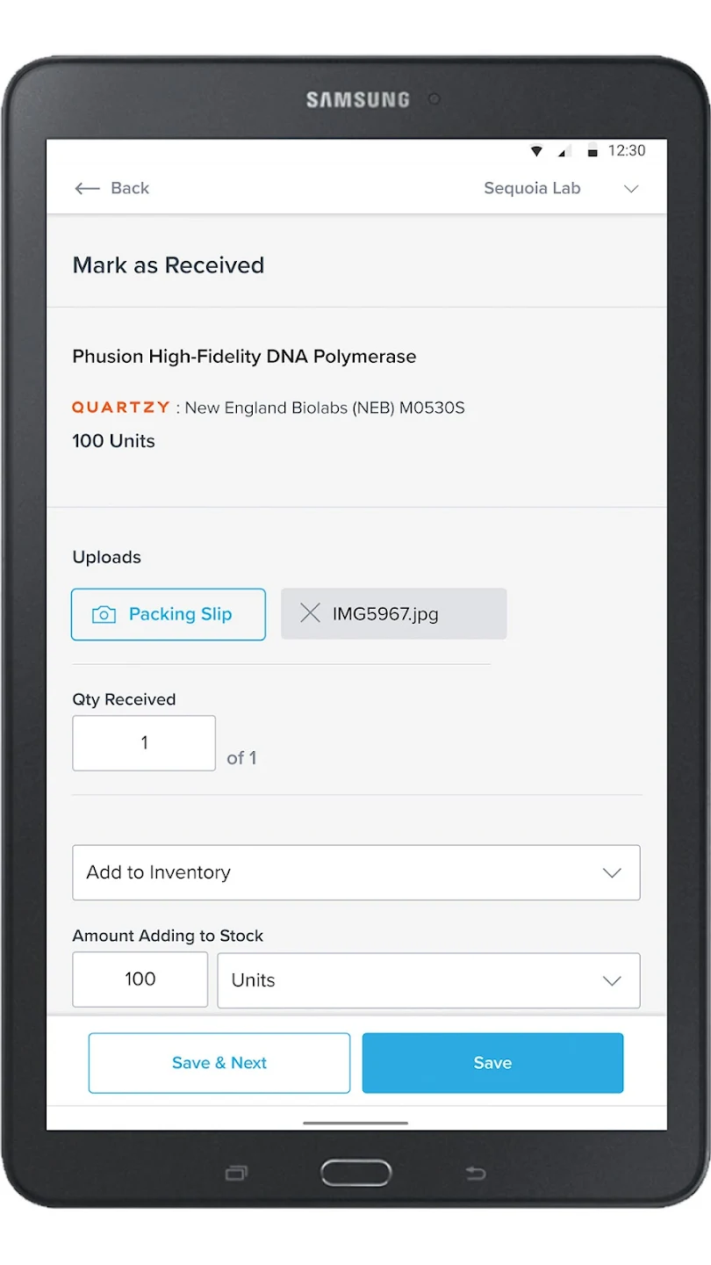Click the Save & Next button

tap(219, 1063)
